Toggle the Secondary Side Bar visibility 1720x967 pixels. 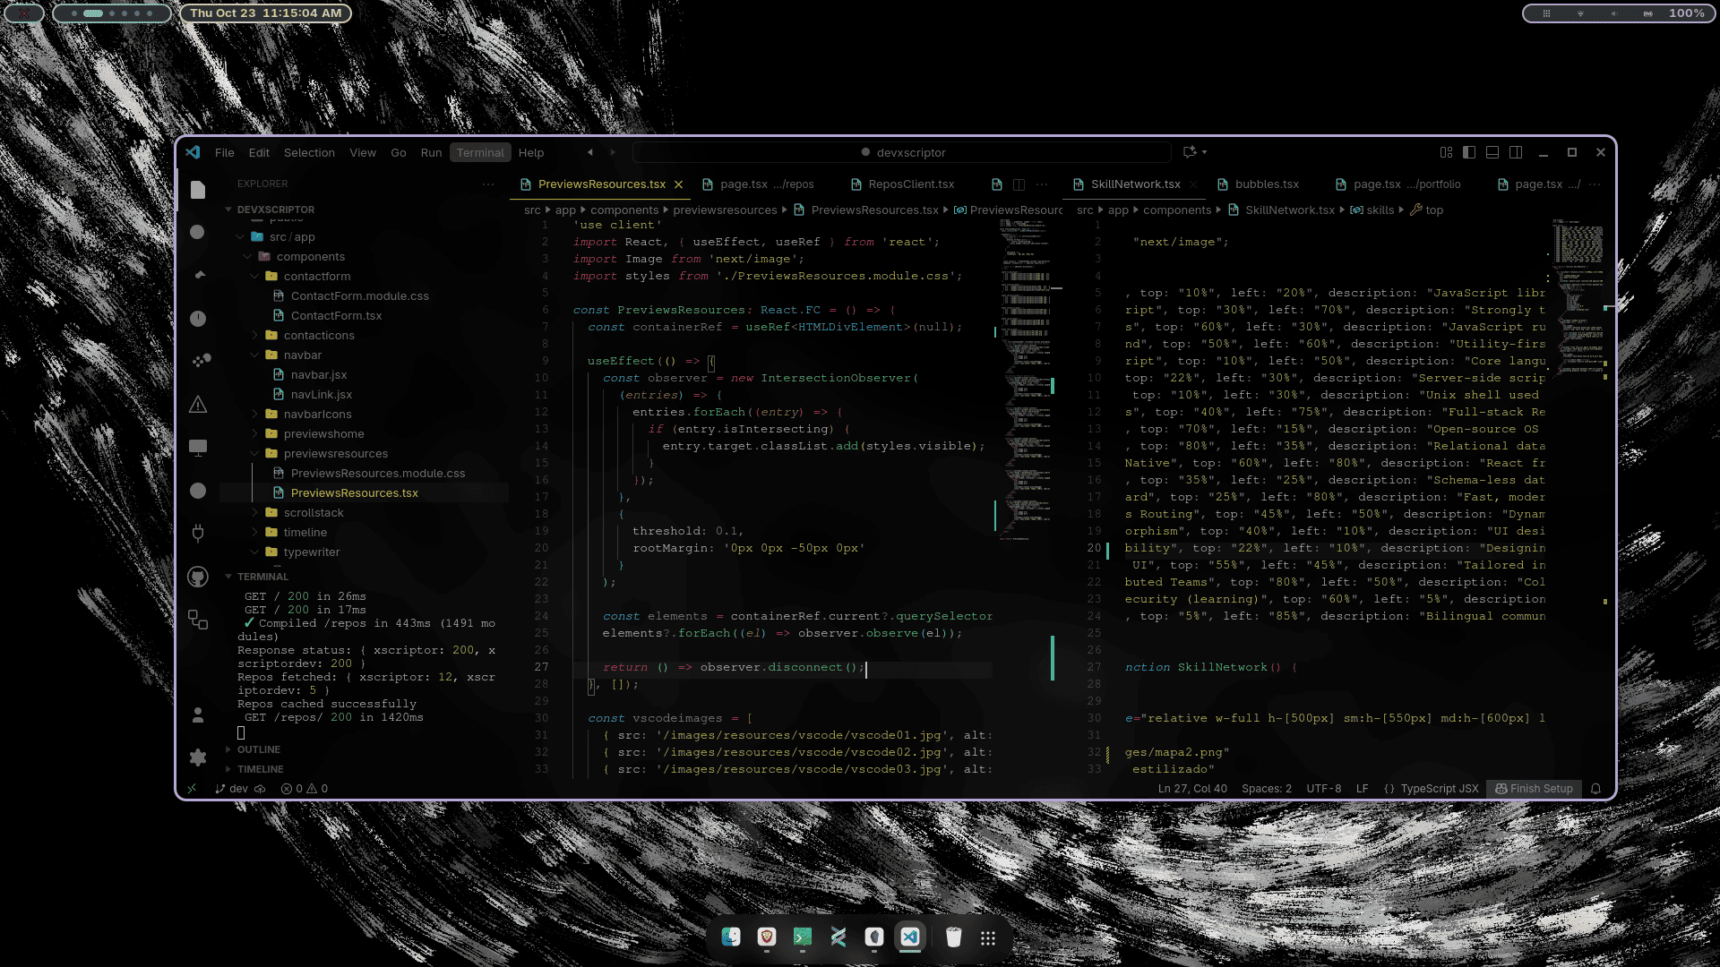click(x=1515, y=152)
